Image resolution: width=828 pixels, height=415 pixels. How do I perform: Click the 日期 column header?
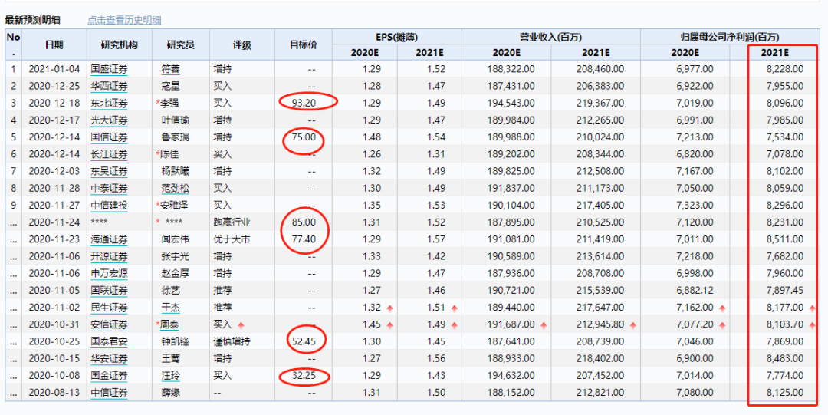[x=54, y=45]
